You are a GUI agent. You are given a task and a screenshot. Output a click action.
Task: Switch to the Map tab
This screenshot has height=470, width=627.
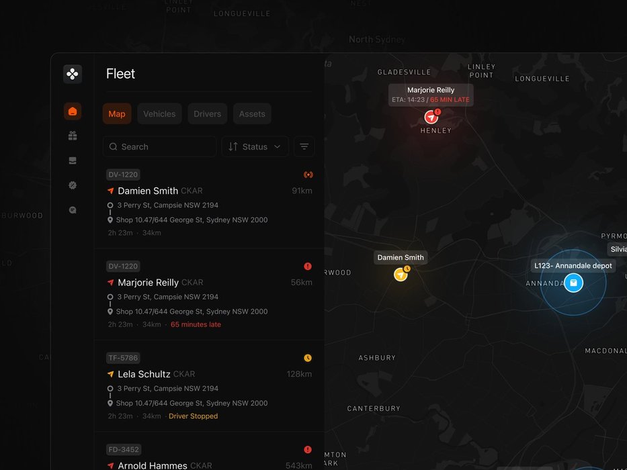[117, 114]
